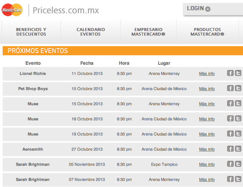Open Beneficios y Descuentos menu

[x=31, y=32]
